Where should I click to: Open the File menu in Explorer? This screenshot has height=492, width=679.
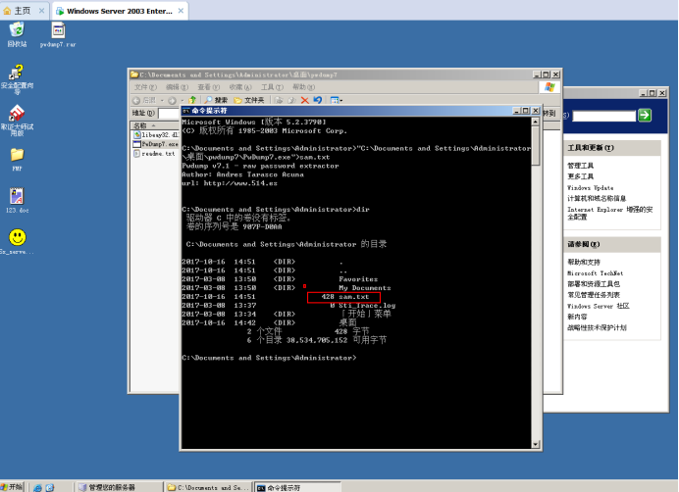pyautogui.click(x=145, y=87)
